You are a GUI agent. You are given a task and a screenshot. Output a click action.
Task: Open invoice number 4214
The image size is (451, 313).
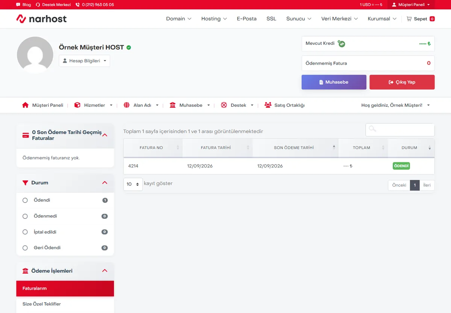click(x=133, y=166)
